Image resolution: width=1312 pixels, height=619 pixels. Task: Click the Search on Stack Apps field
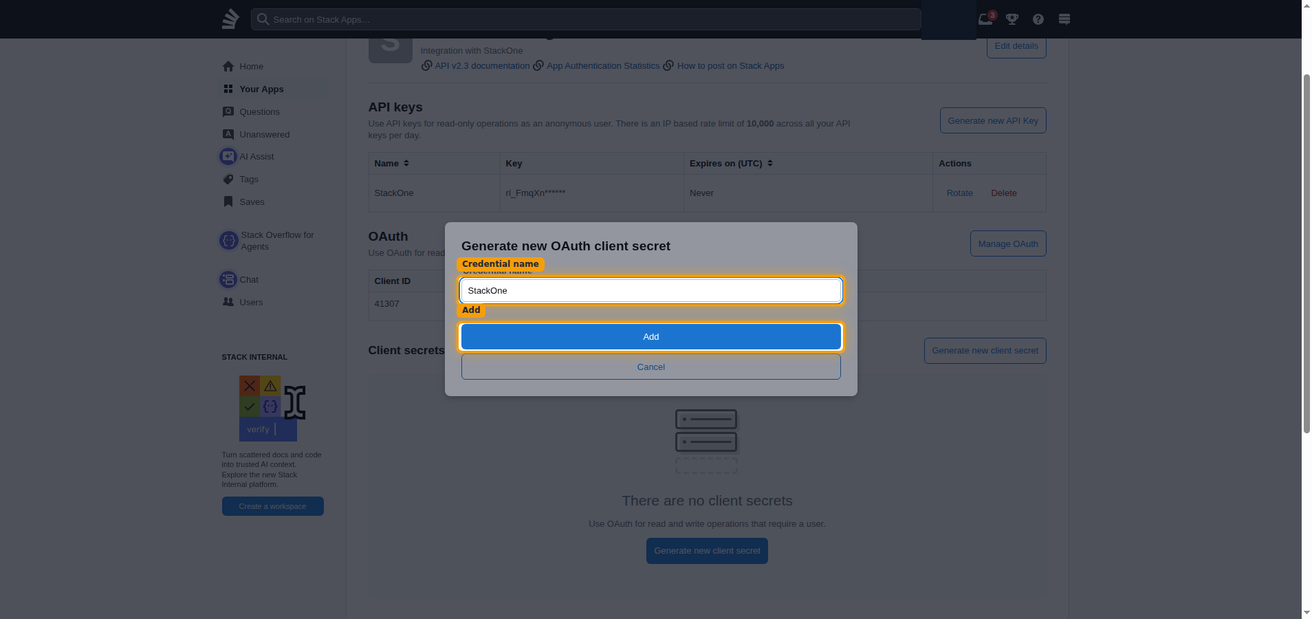pyautogui.click(x=586, y=19)
